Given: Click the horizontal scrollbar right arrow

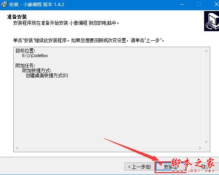Looking at the screenshot, I should click(200, 148).
